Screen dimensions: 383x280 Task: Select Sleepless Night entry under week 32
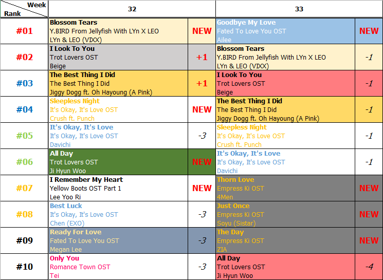118,109
